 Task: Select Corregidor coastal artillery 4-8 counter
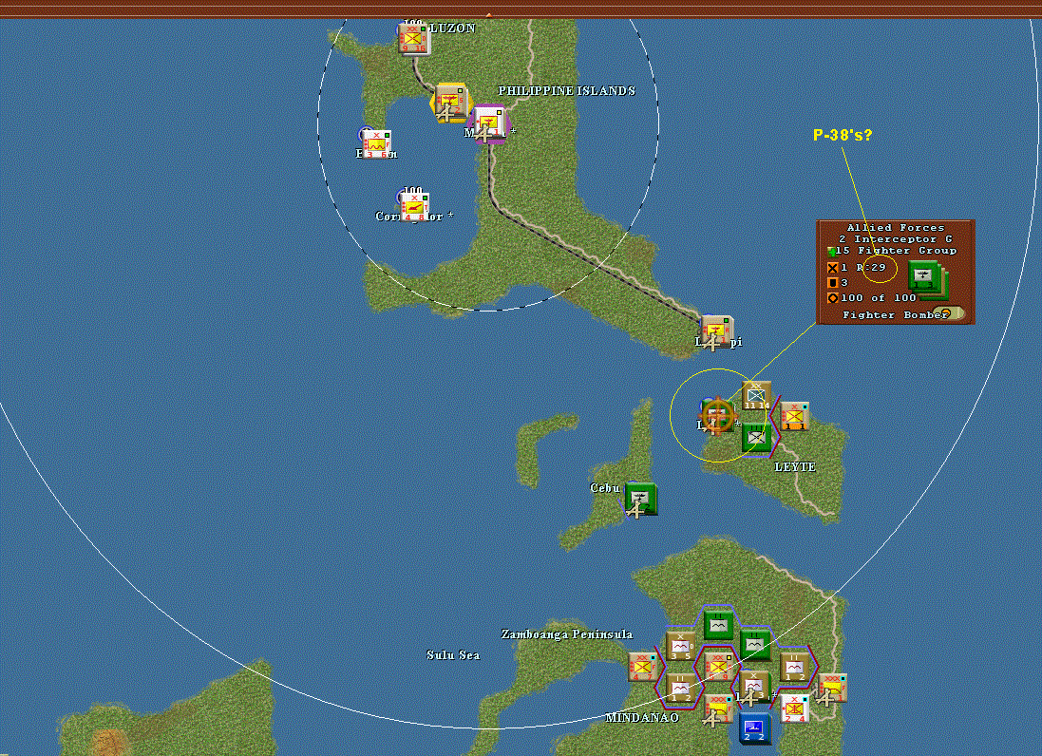414,207
